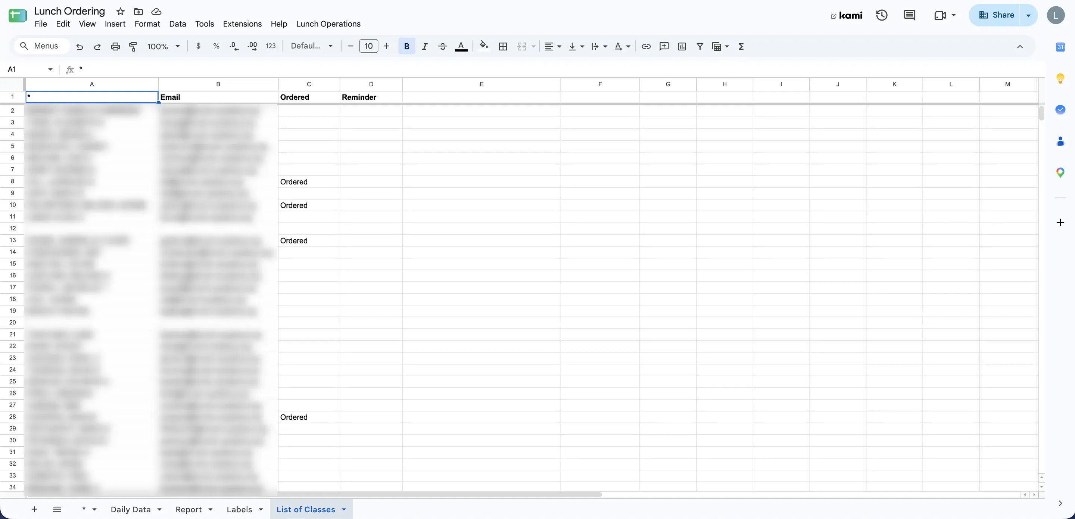Insert comment toolbar icon
Screen dimensions: 1075x519
664,46
